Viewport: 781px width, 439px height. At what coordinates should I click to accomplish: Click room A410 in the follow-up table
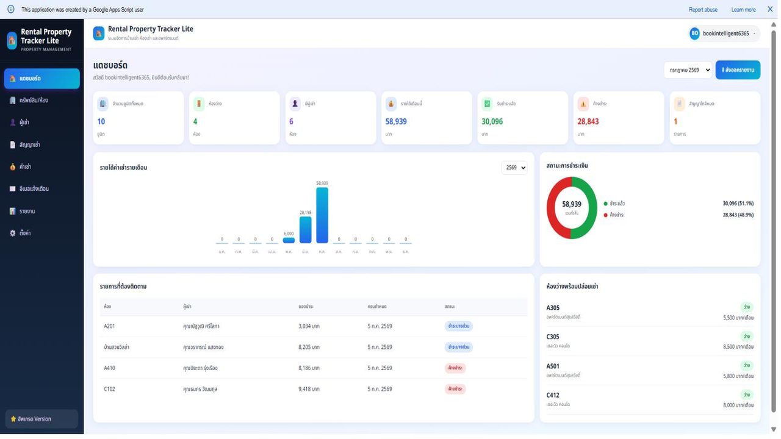pos(110,368)
